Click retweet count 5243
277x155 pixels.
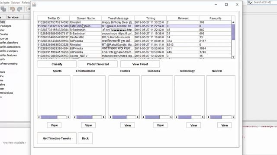pyautogui.click(x=183, y=45)
